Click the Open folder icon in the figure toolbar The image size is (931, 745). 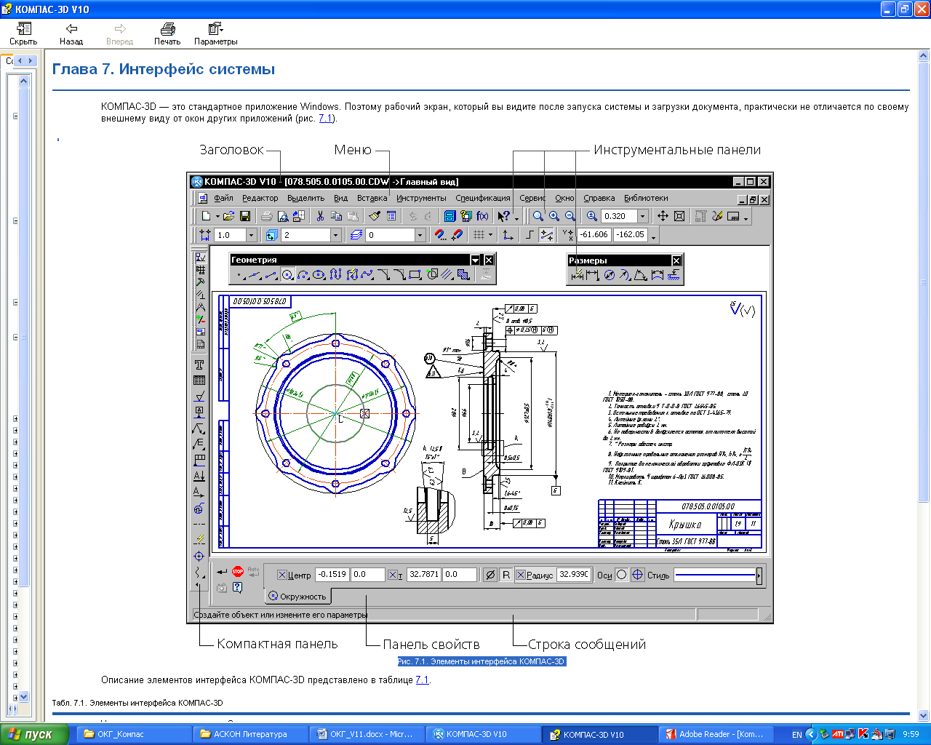point(229,216)
